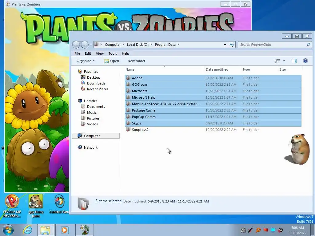Open the Help menu
This screenshot has height=236, width=315.
(x=126, y=53)
